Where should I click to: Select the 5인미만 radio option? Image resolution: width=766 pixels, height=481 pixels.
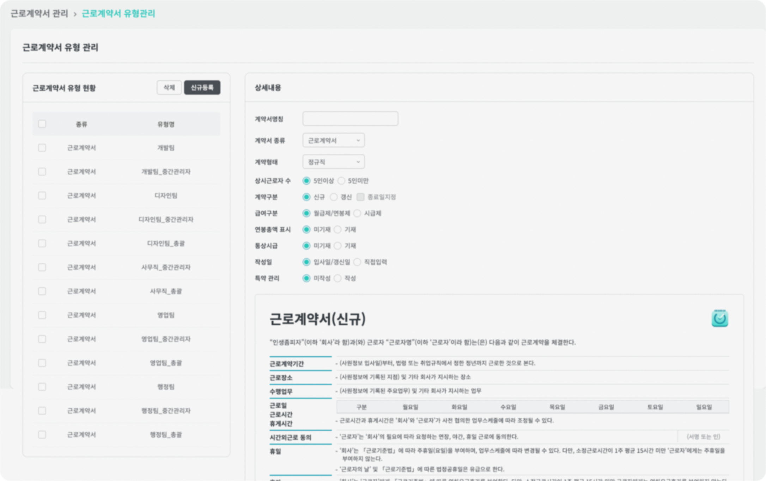341,181
